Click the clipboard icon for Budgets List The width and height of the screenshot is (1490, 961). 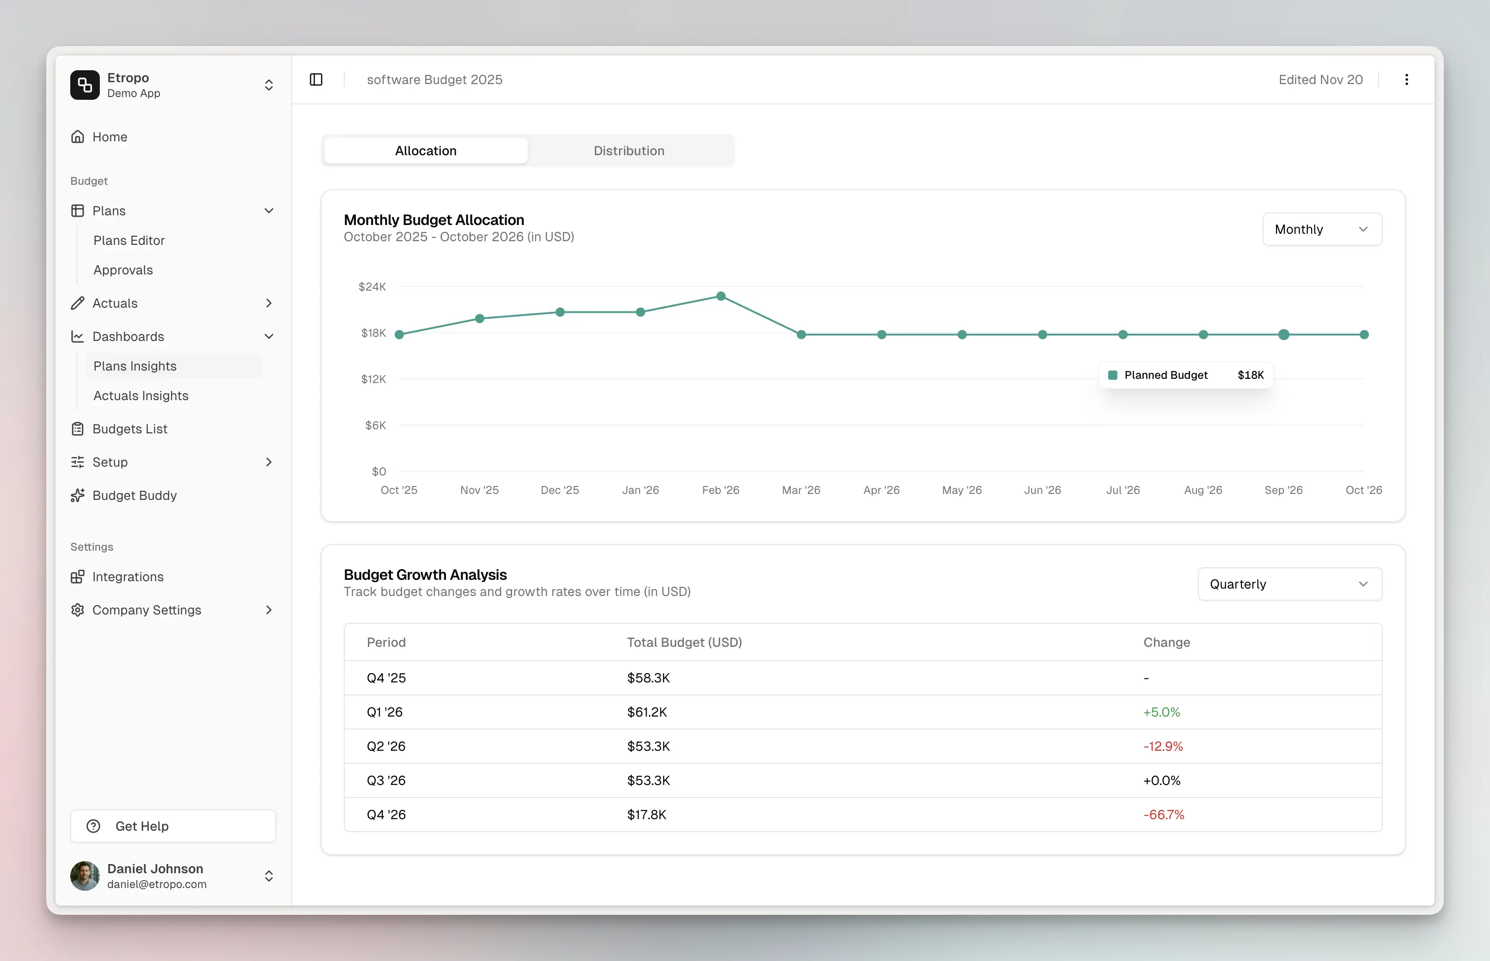coord(77,429)
